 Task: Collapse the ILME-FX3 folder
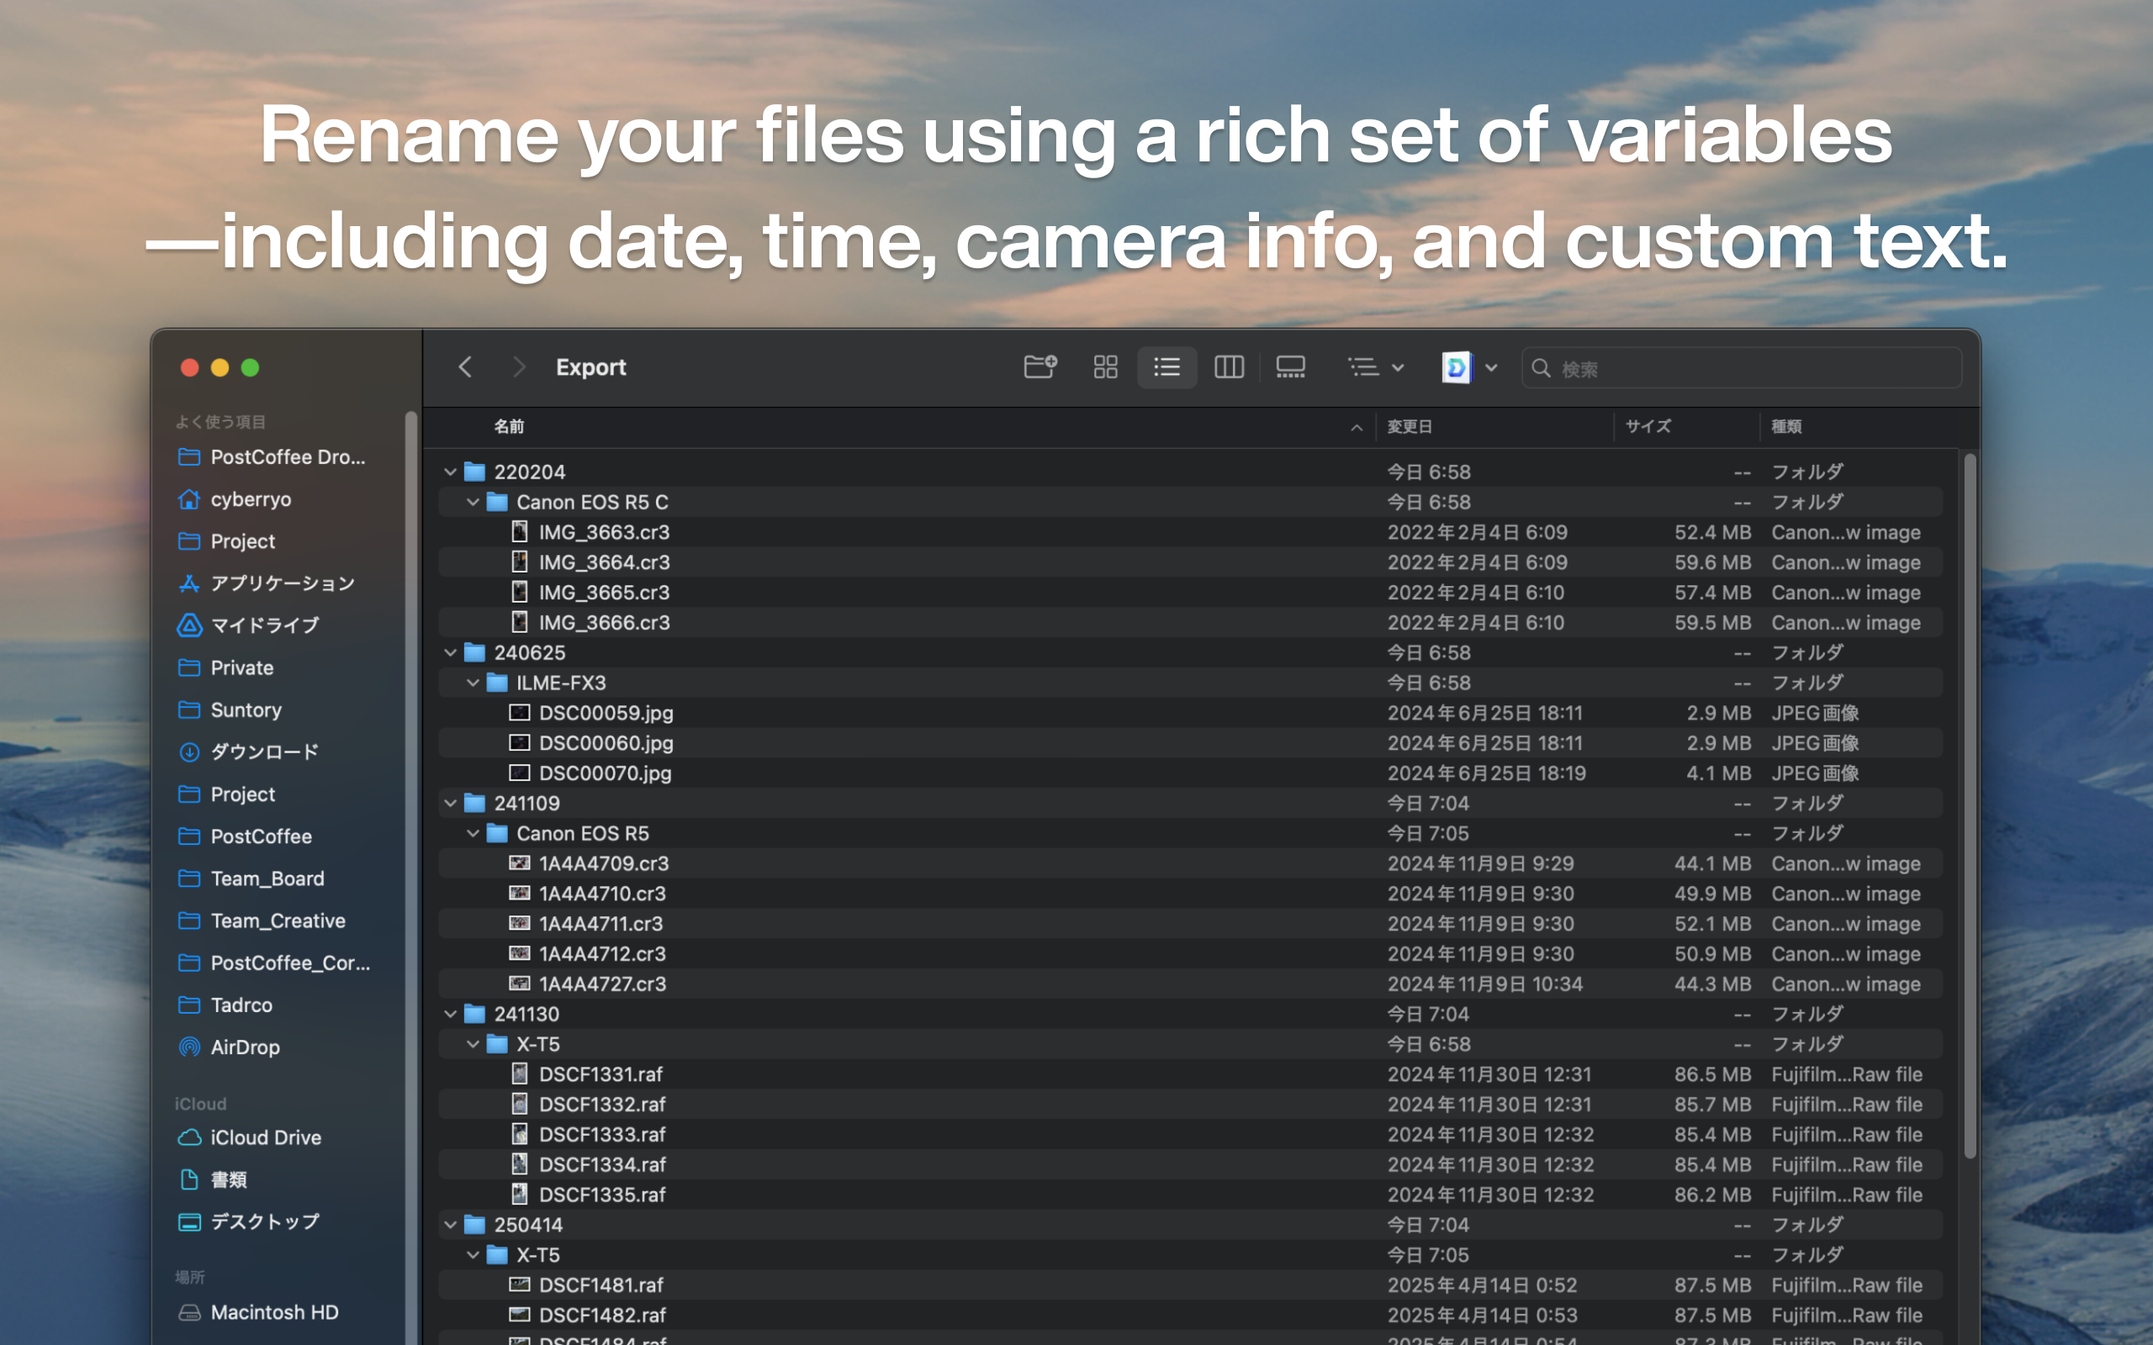click(473, 683)
